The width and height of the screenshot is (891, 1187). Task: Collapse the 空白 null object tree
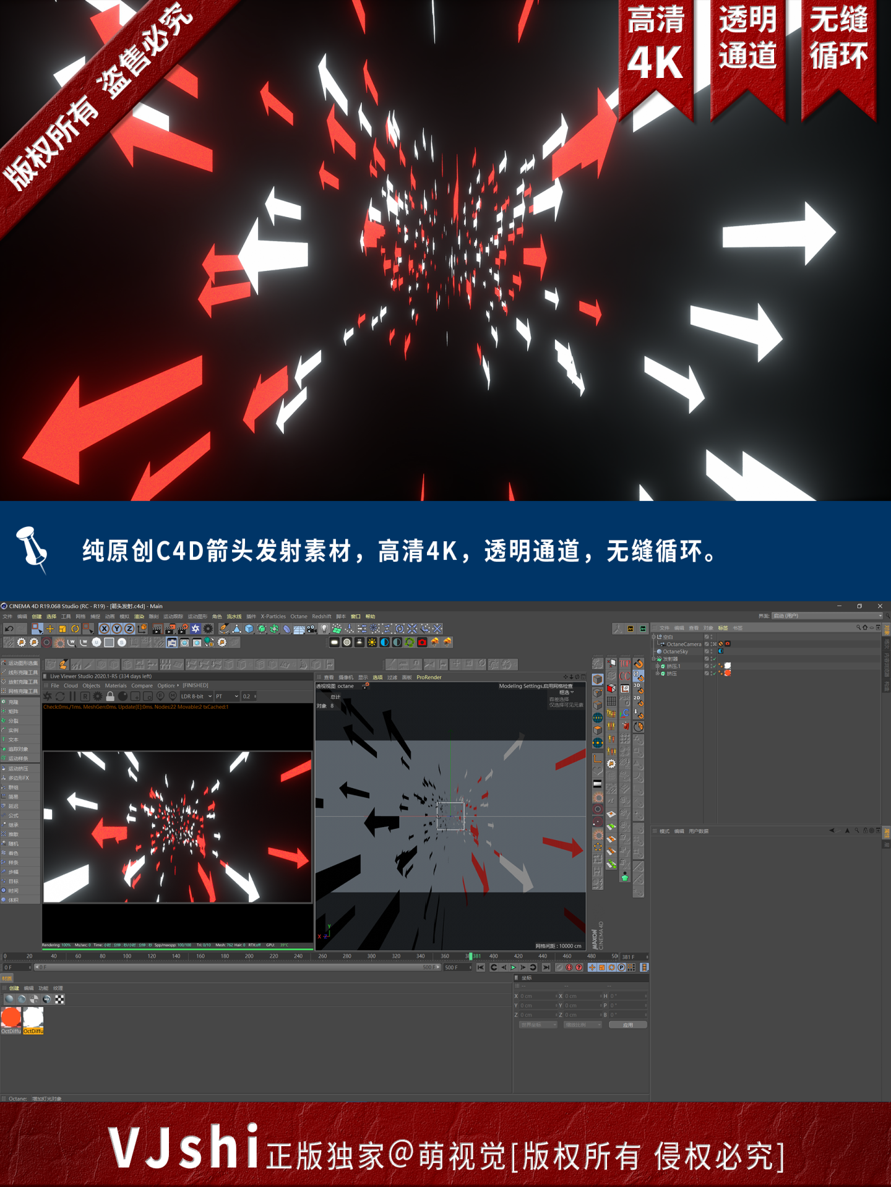654,636
